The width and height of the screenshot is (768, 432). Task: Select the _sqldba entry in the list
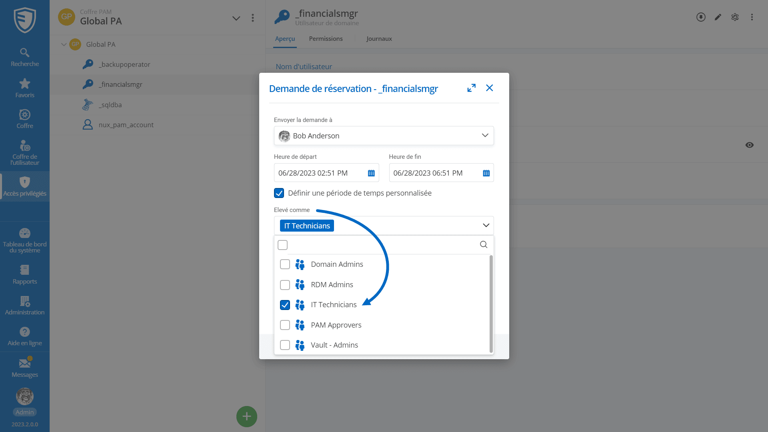[111, 105]
